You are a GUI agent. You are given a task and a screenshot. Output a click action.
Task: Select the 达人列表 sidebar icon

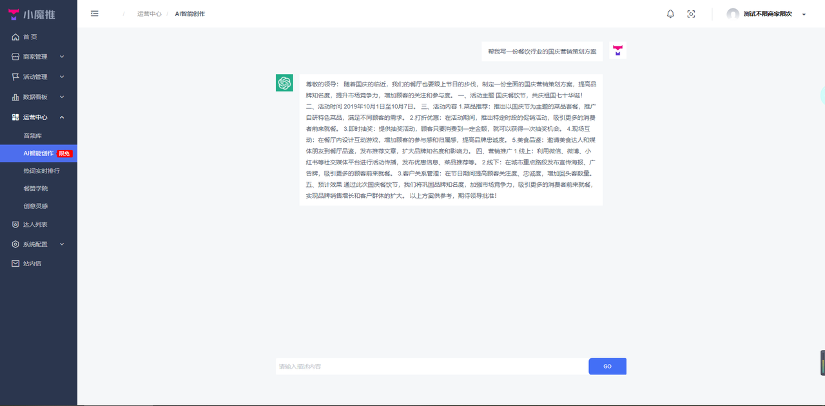click(15, 224)
